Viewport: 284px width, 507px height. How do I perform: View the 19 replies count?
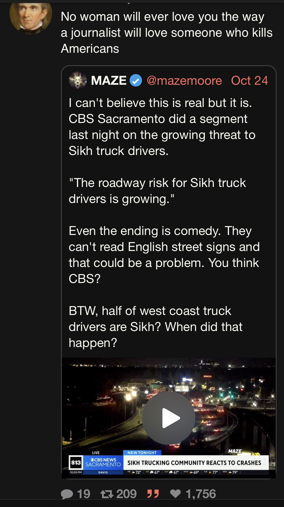point(83,494)
